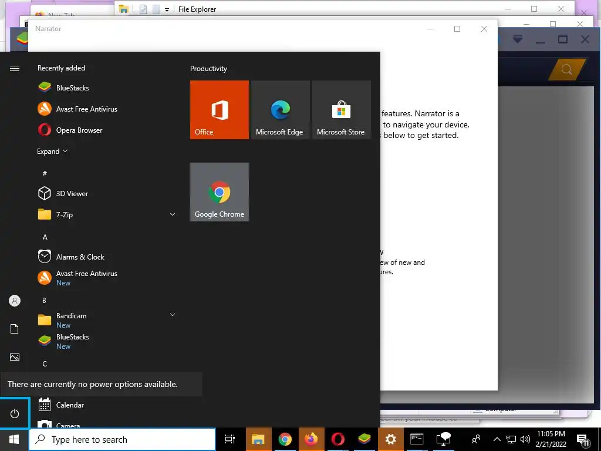This screenshot has width=601, height=451.
Task: Open volume icon in system tray
Action: (x=525, y=439)
